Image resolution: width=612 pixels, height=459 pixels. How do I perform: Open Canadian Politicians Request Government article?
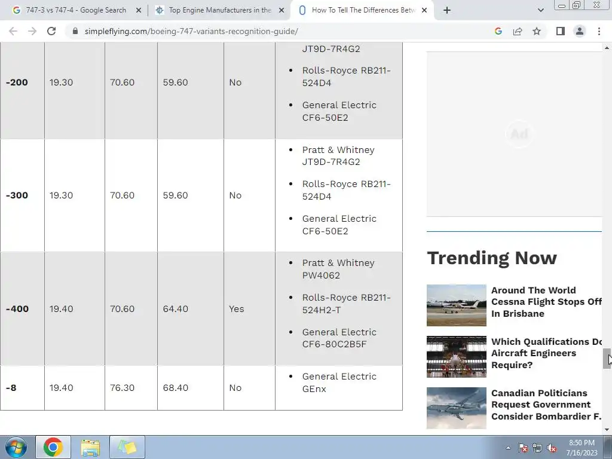[546, 405]
